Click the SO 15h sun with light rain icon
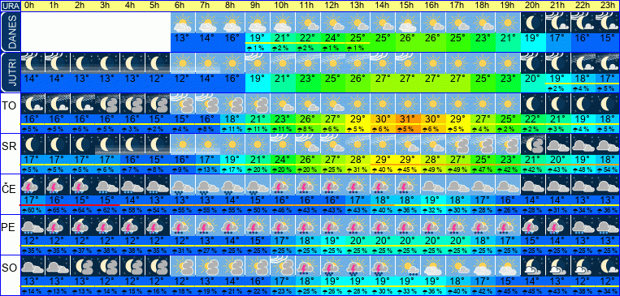The image size is (620, 296). click(x=408, y=265)
